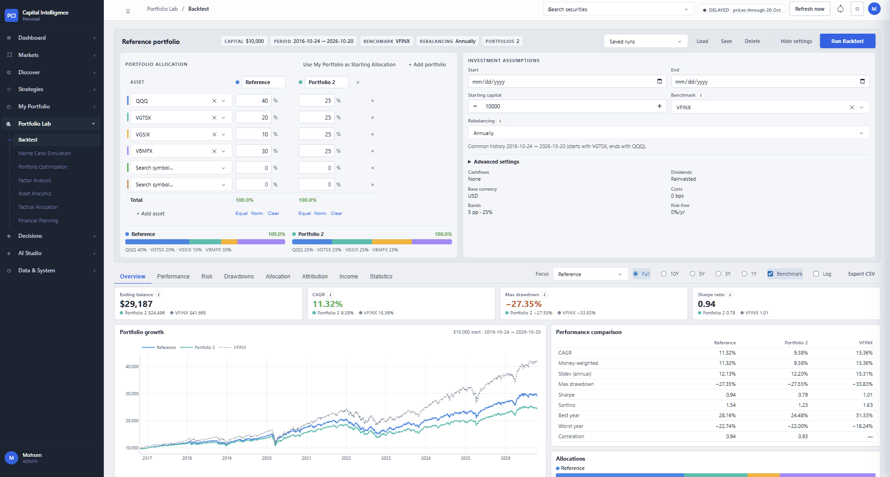Click the QQQ Reference weight input
This screenshot has height=477, width=890.
253,101
